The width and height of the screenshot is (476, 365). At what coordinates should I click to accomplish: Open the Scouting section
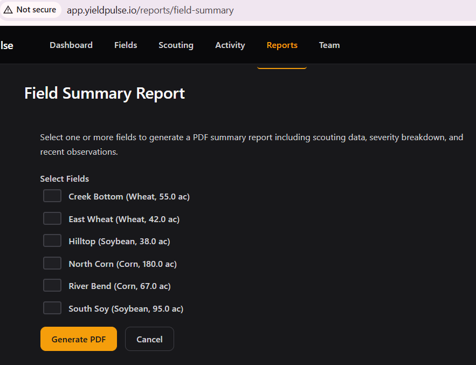(x=176, y=45)
